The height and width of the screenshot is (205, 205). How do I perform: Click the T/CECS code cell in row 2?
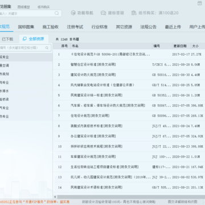pos(162,64)
